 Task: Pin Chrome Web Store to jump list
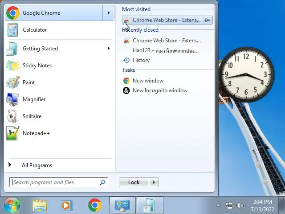point(207,20)
